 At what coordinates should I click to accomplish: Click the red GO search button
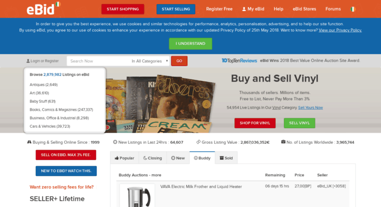[x=179, y=61]
